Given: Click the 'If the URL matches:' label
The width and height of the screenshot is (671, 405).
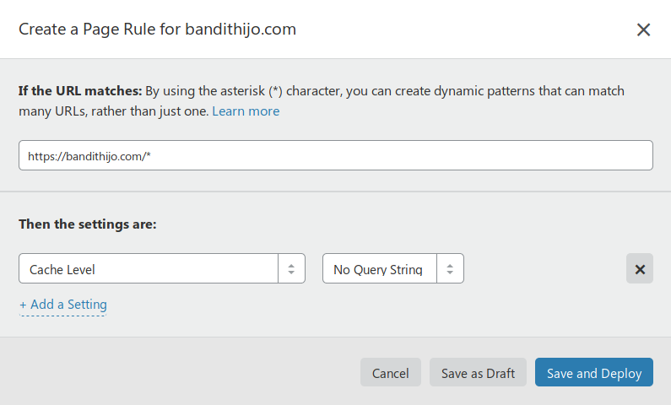Looking at the screenshot, I should tap(80, 91).
